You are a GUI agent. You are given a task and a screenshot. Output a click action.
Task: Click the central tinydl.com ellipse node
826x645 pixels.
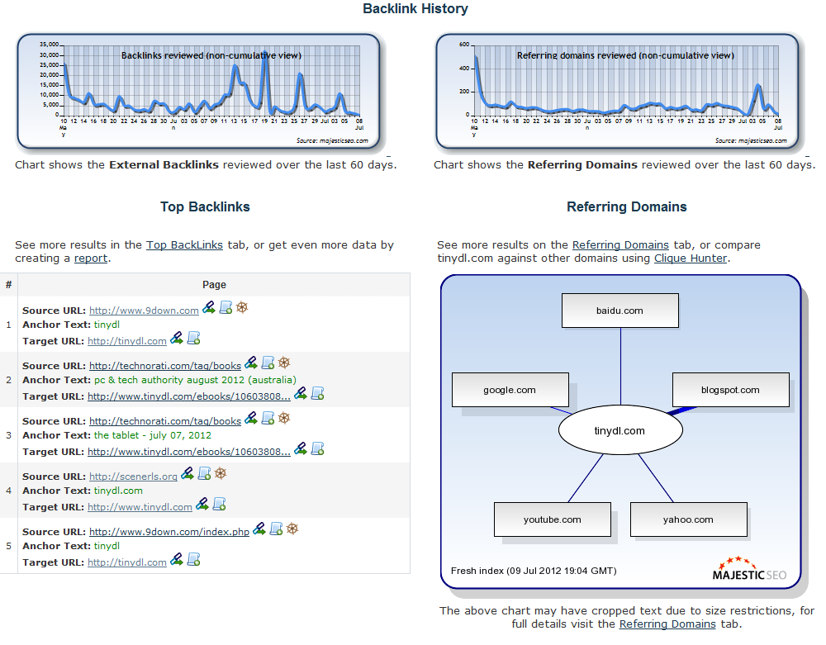click(620, 430)
